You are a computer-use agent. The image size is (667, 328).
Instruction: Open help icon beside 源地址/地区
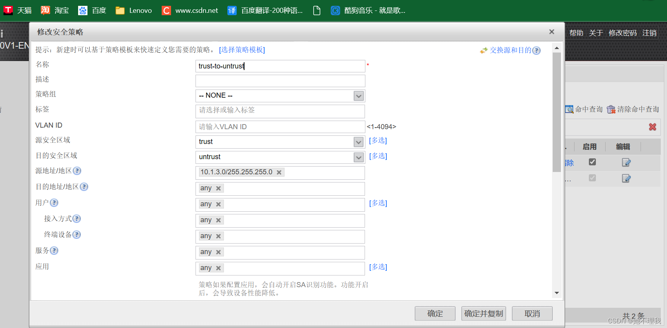[x=77, y=171]
